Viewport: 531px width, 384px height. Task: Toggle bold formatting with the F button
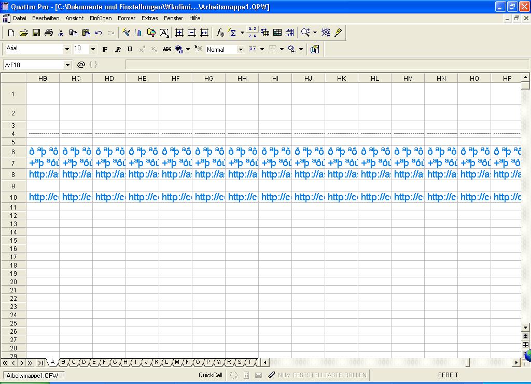click(x=105, y=49)
